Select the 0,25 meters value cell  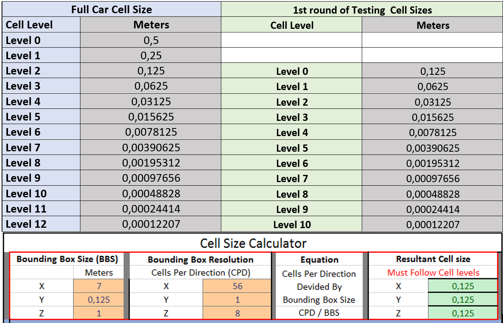(151, 56)
